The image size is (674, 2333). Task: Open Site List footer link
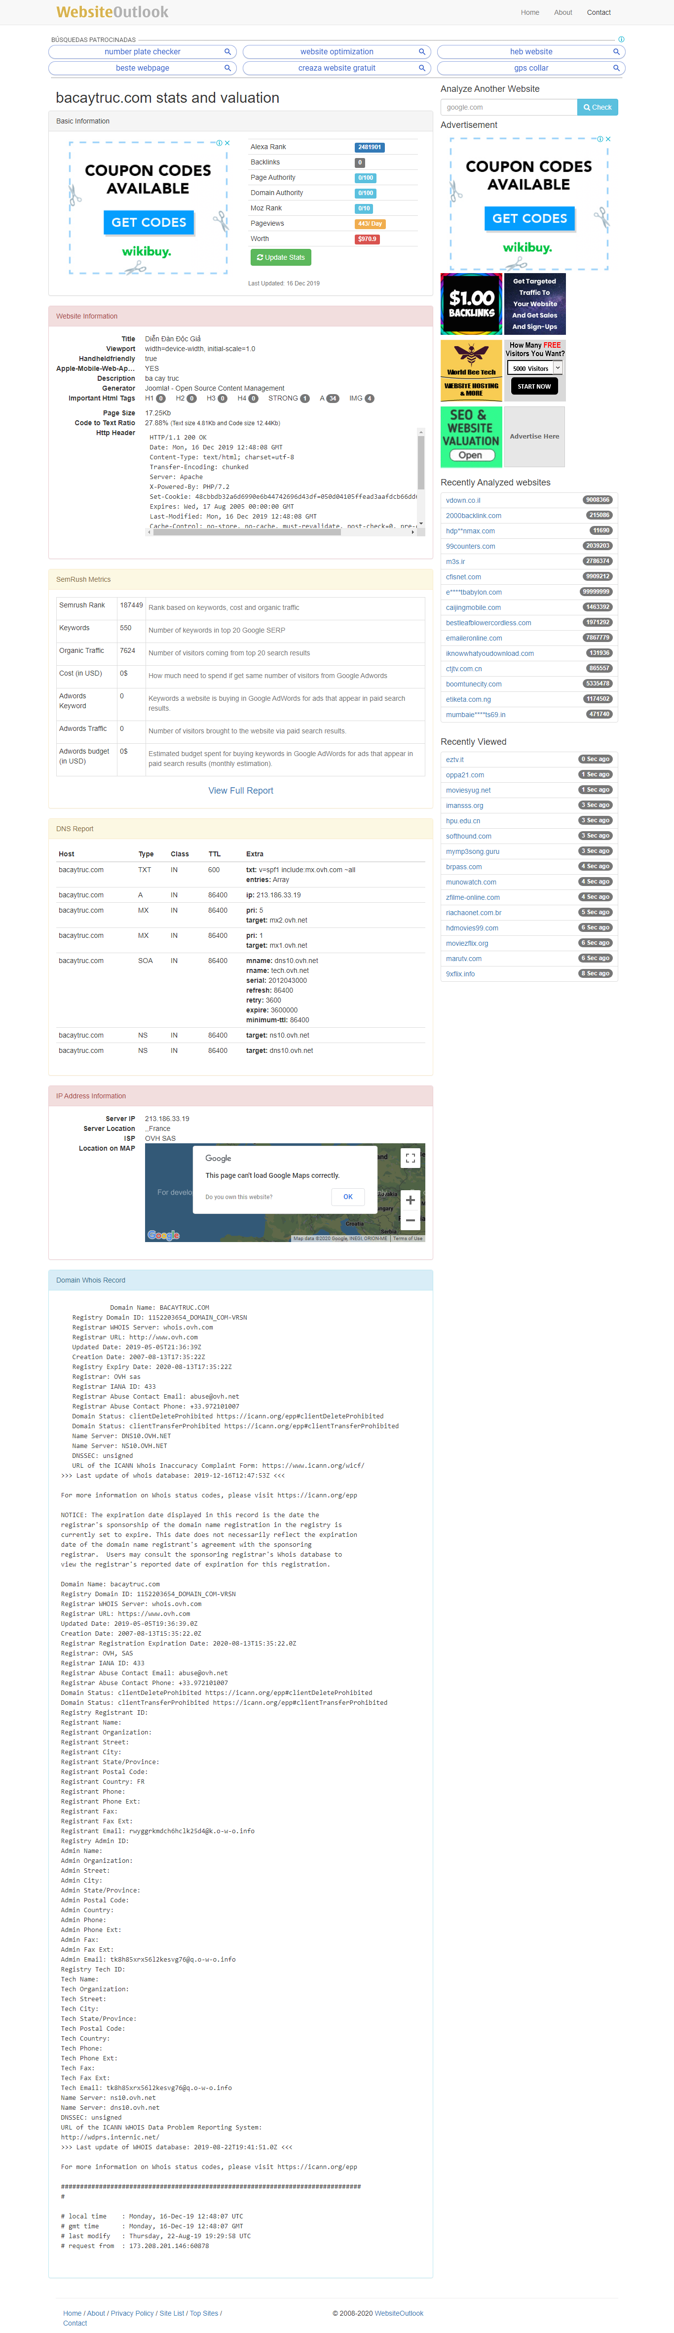(x=172, y=2313)
